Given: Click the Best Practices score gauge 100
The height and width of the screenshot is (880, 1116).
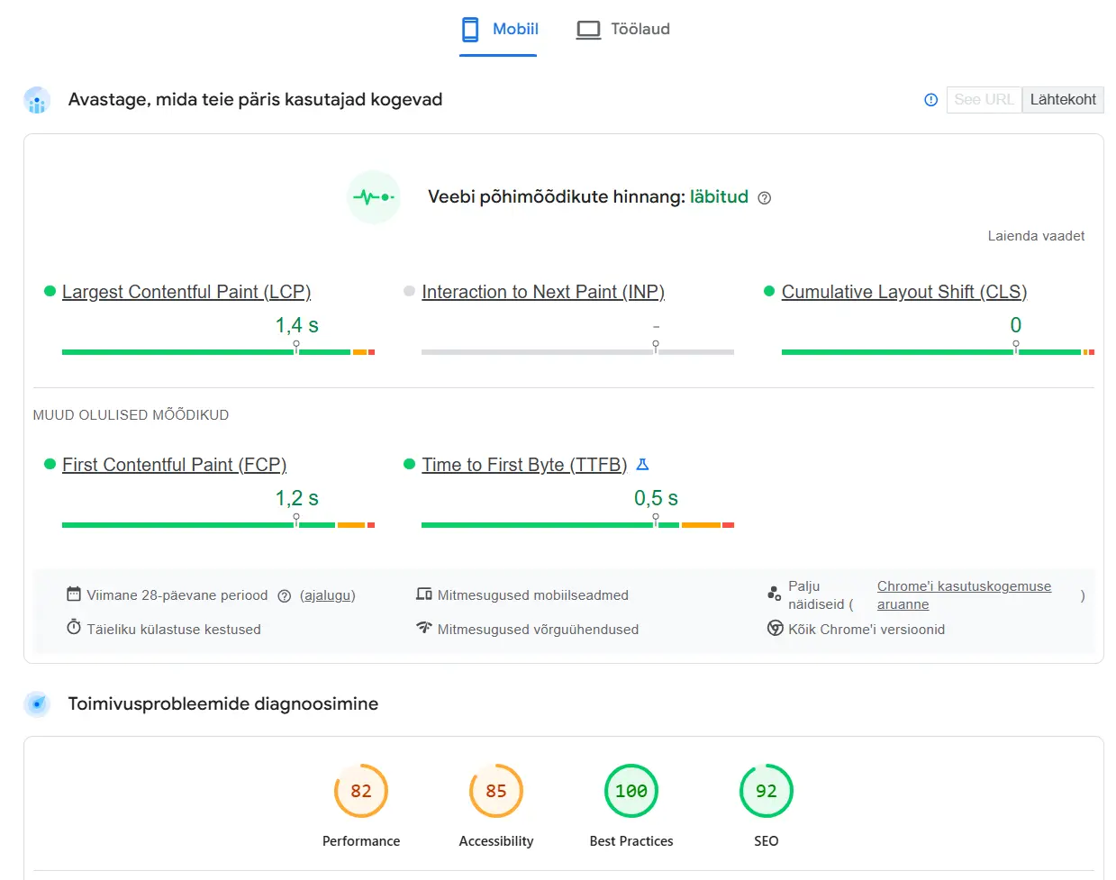Looking at the screenshot, I should 631,791.
